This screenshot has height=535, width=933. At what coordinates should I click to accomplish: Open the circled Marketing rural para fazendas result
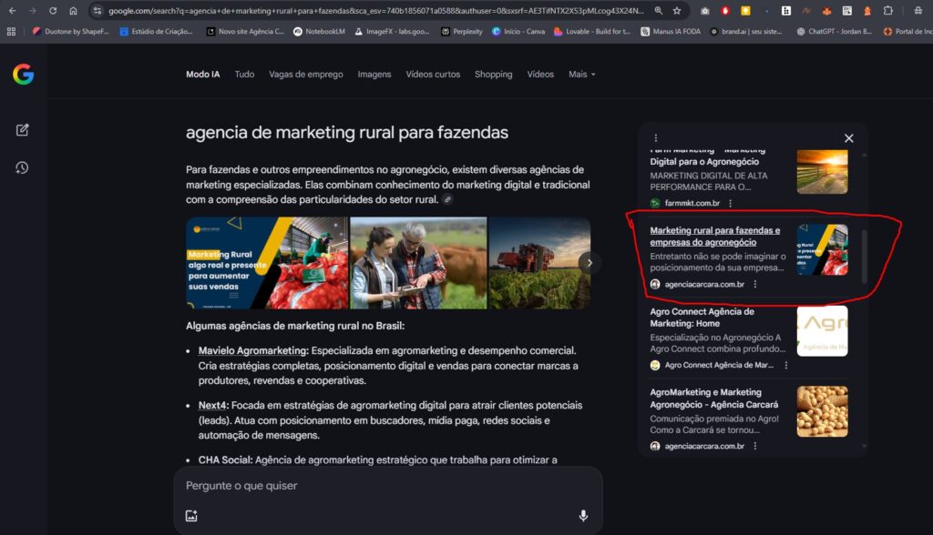coord(715,236)
